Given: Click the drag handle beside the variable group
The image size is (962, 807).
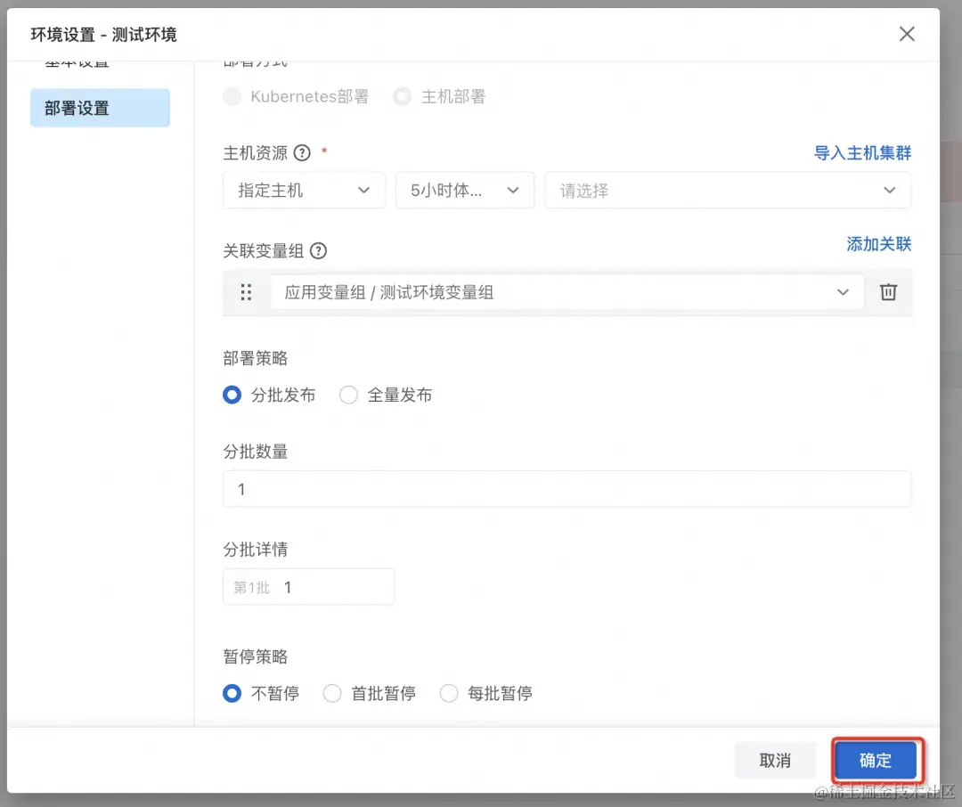Looking at the screenshot, I should pyautogui.click(x=246, y=291).
